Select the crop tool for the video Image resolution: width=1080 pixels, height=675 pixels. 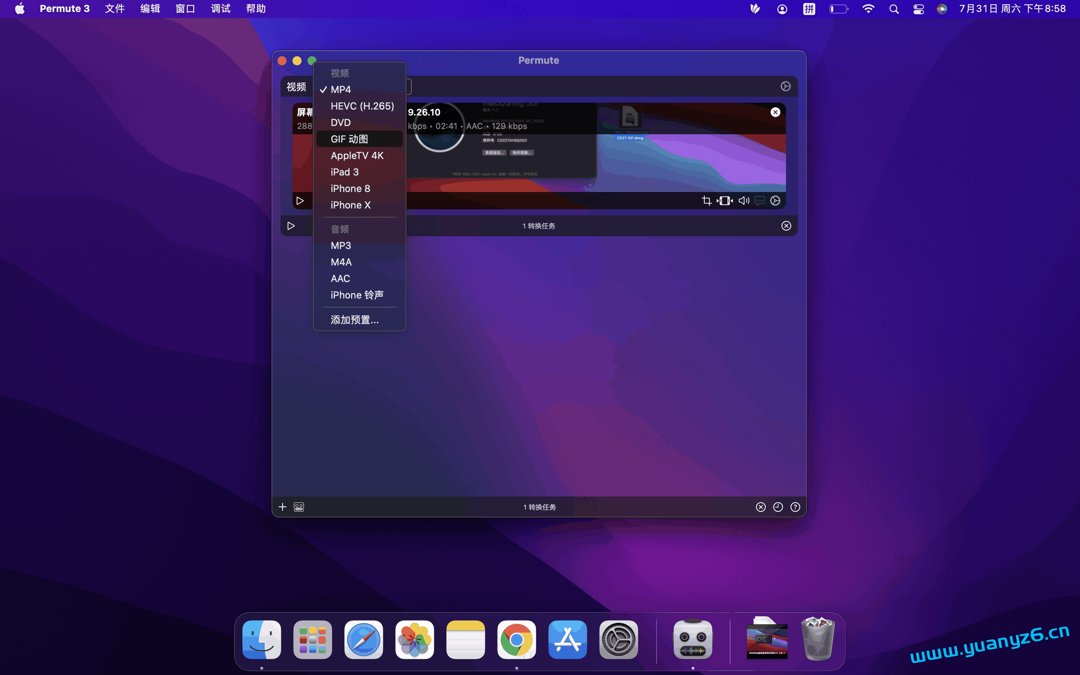click(707, 201)
